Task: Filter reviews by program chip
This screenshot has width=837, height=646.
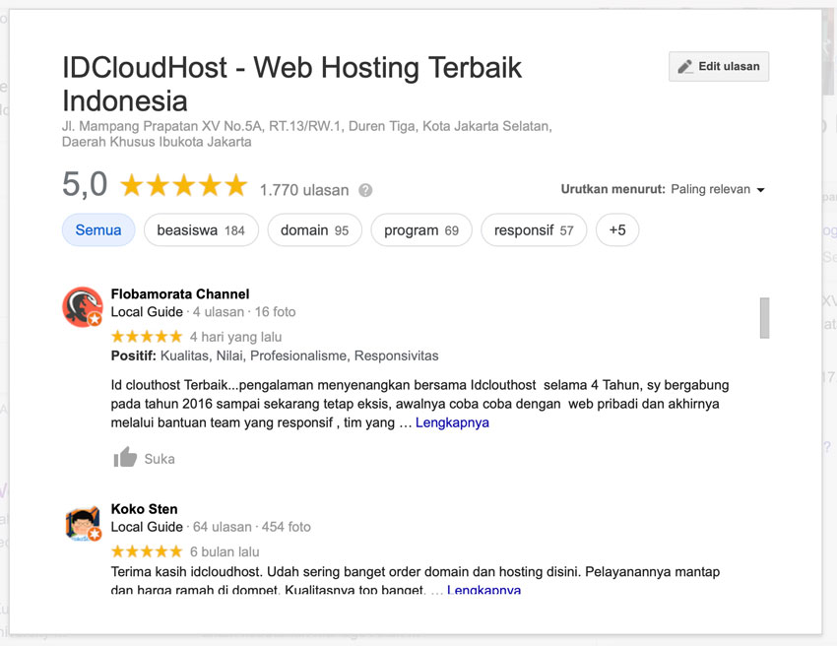Action: (x=421, y=230)
